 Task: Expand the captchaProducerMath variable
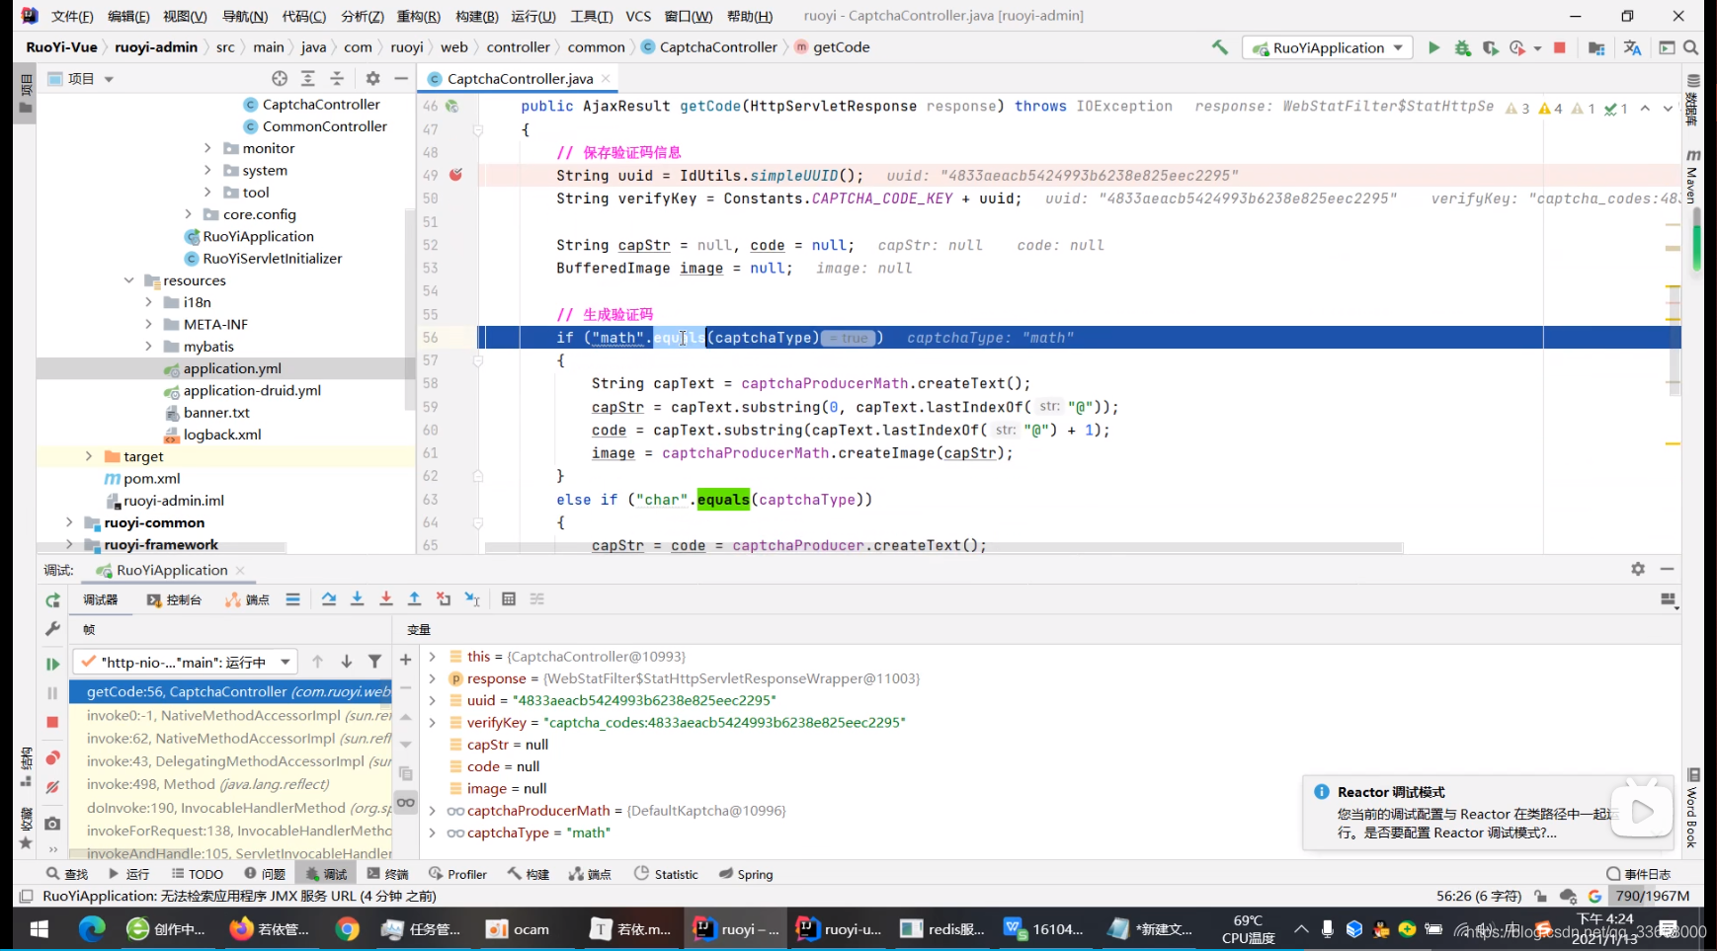point(432,811)
